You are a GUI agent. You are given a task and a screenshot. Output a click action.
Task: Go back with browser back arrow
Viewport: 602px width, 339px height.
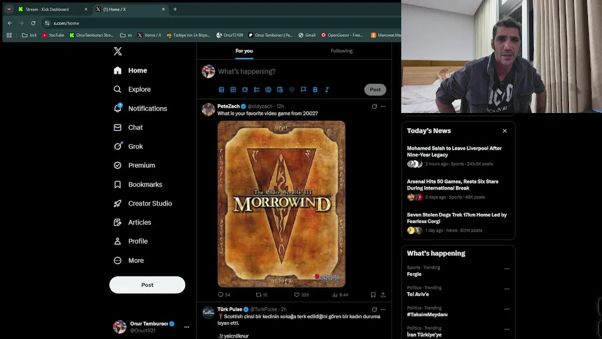pos(10,23)
